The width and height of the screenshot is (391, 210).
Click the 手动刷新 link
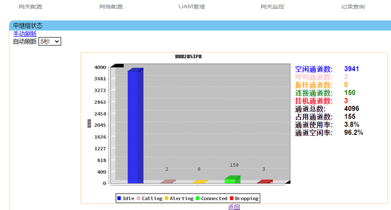pos(24,33)
